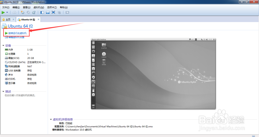The height and width of the screenshot is (137, 259).
Task: Toggle the library sidebar view icon
Action: tap(42, 12)
